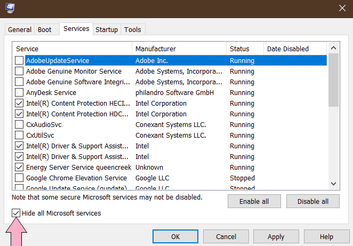This screenshot has width=353, height=246.
Task: Uncheck Energy Server Service queencreek
Action: click(19, 168)
